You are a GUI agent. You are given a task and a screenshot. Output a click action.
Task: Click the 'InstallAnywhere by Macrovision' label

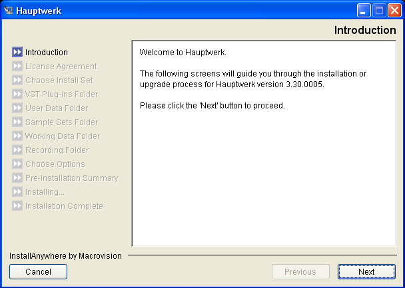click(x=65, y=256)
